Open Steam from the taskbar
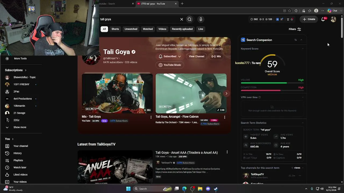This screenshot has width=344, height=193. [x=216, y=189]
